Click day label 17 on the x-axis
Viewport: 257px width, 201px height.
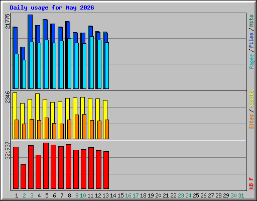[x=136, y=195]
